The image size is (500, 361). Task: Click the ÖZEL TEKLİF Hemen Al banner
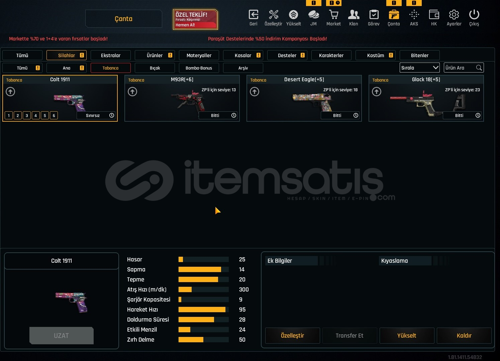click(x=195, y=19)
